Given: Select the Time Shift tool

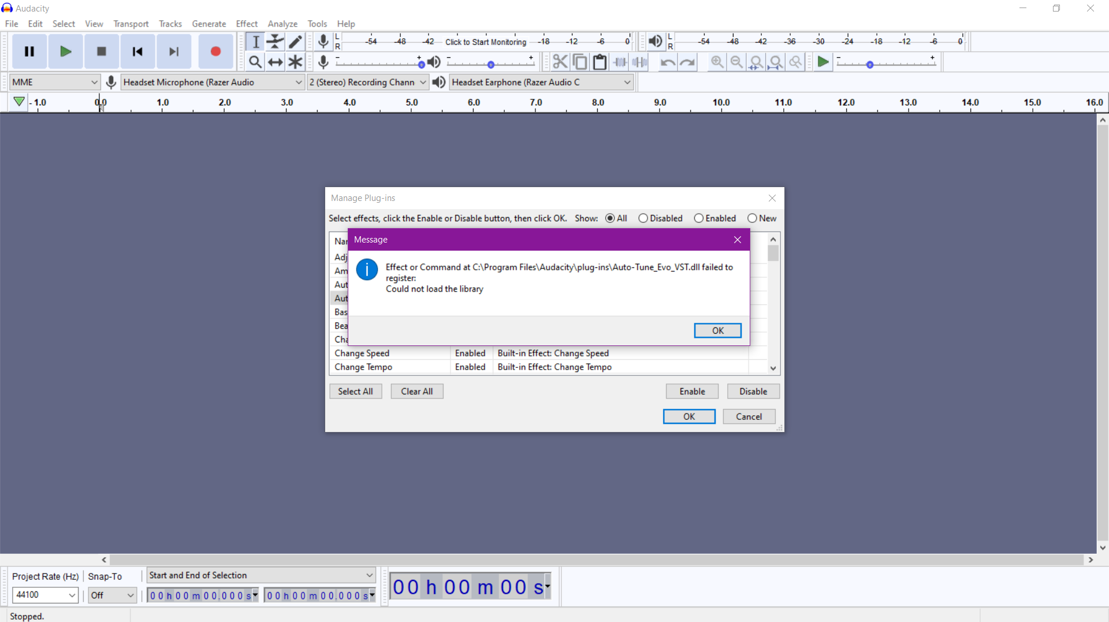Looking at the screenshot, I should click(x=276, y=62).
